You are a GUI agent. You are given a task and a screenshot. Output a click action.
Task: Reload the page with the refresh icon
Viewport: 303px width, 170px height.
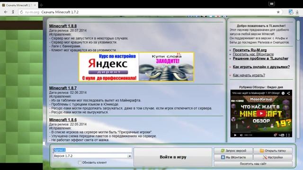click(21, 12)
